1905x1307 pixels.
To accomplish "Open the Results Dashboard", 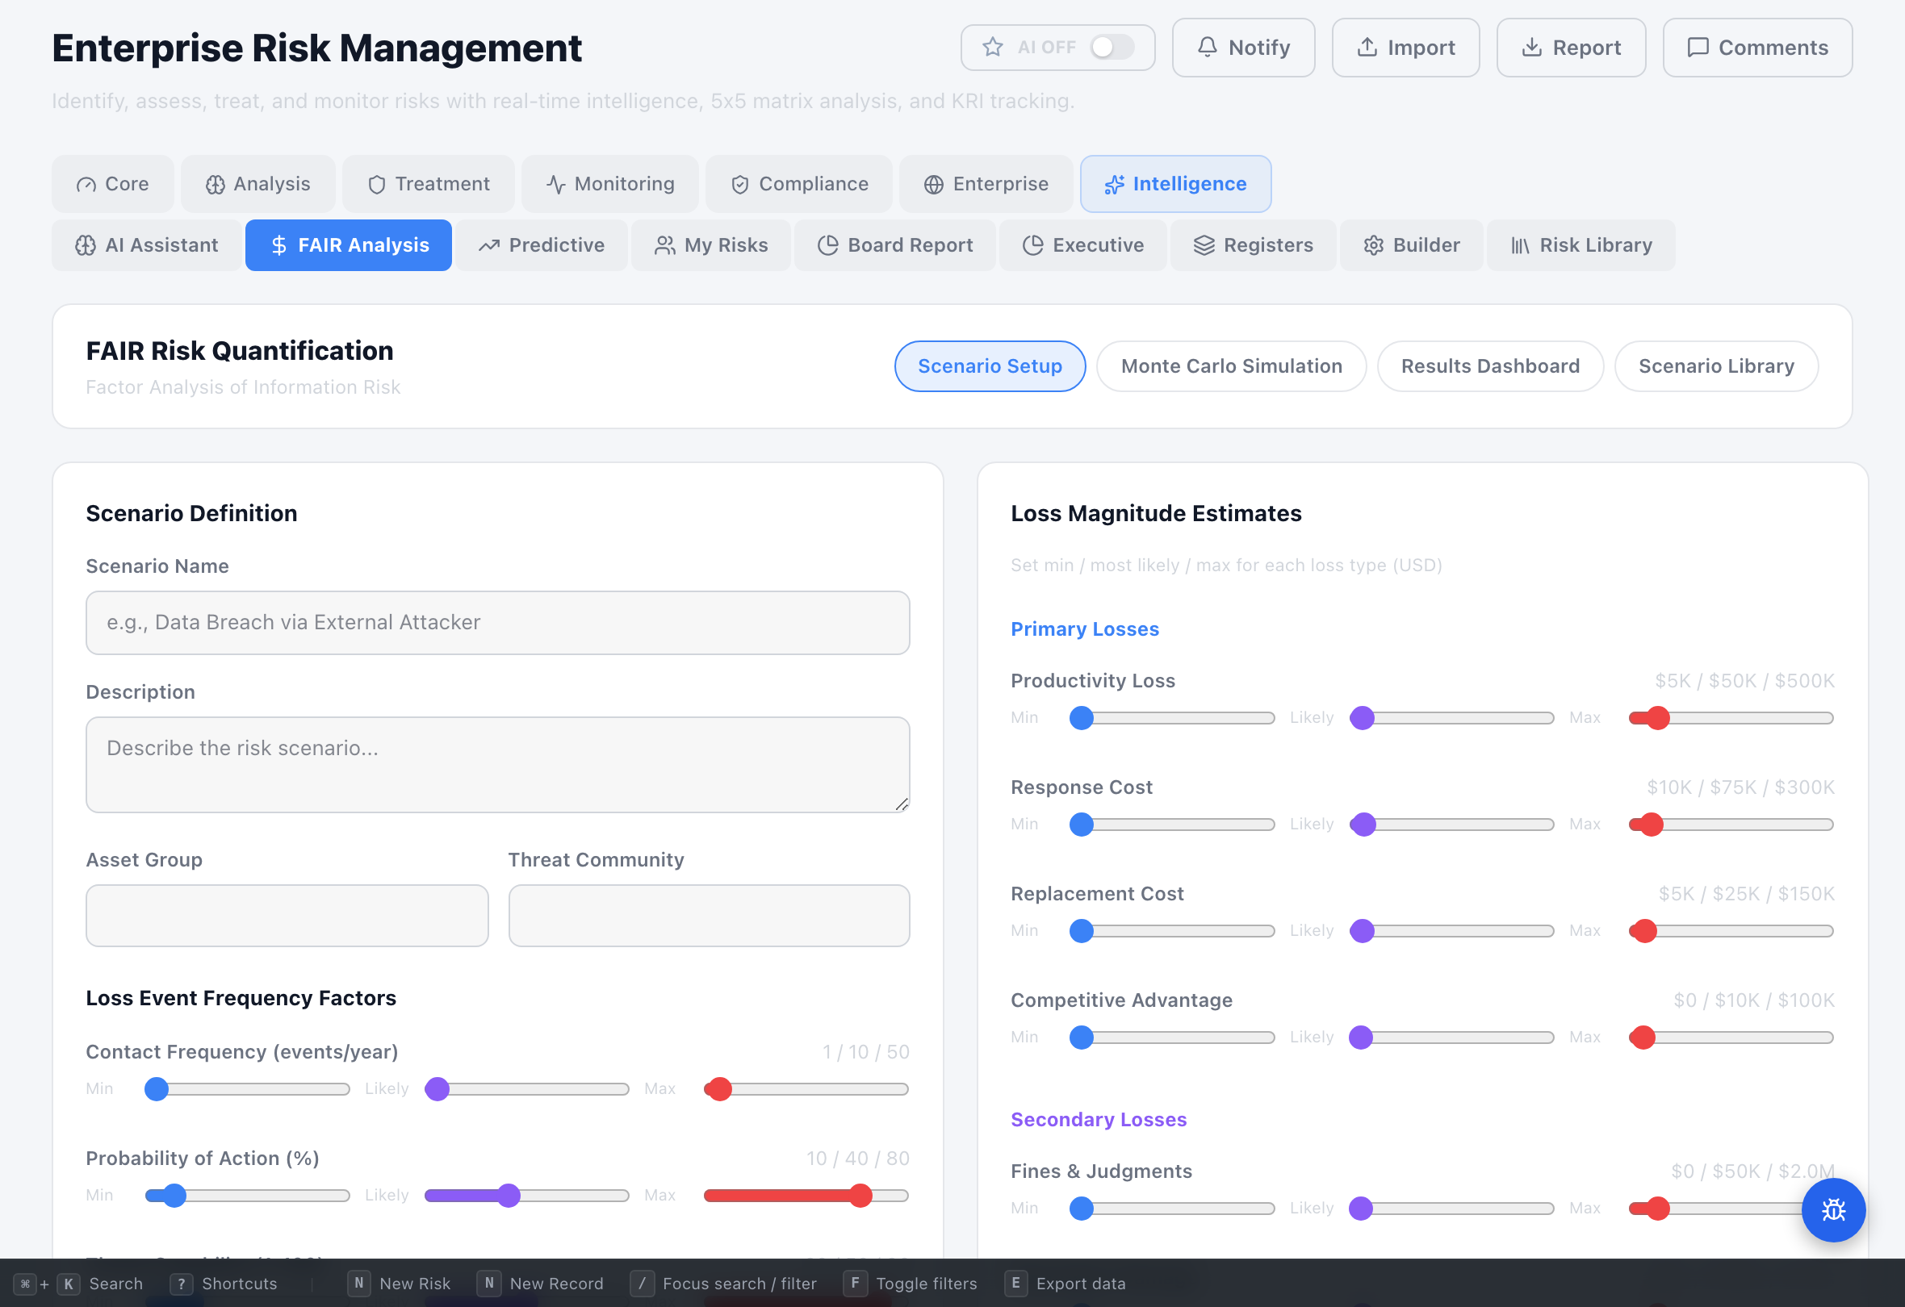I will tap(1490, 366).
